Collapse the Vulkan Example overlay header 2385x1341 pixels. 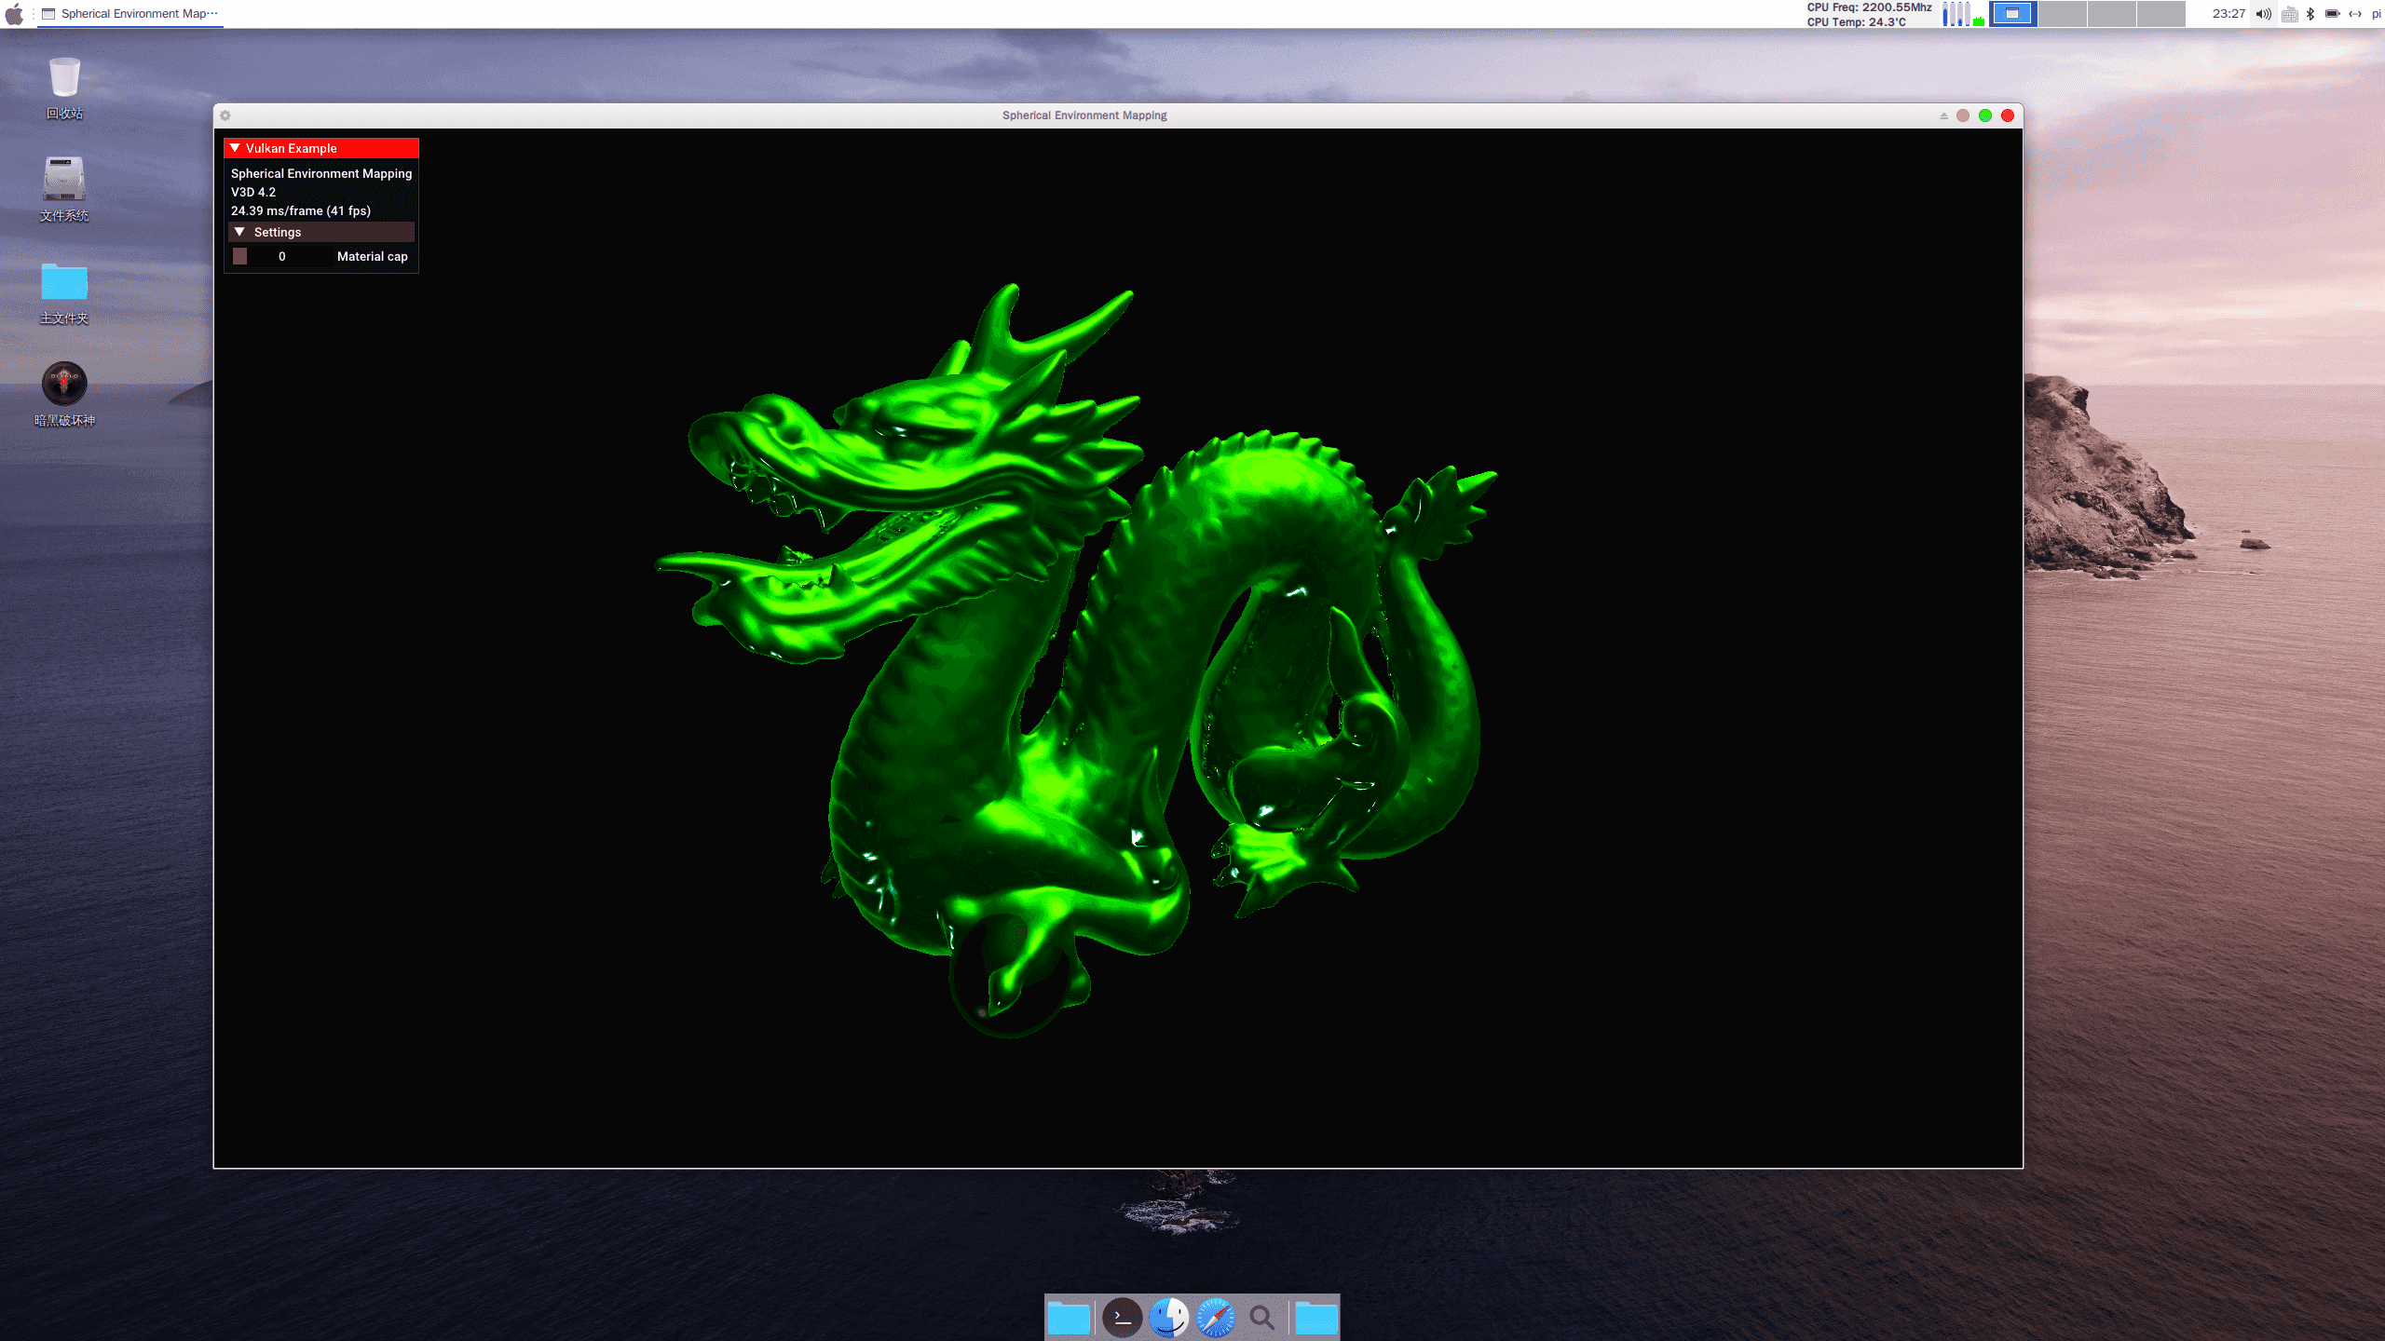236,148
